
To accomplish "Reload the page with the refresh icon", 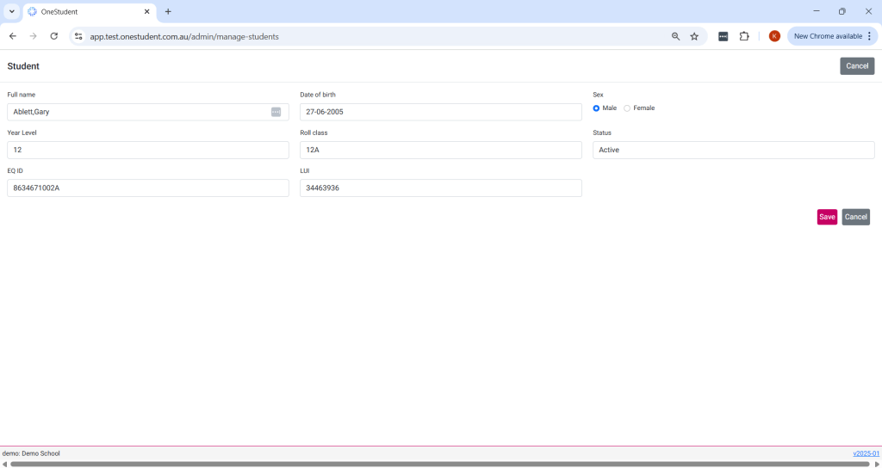I will coord(54,36).
